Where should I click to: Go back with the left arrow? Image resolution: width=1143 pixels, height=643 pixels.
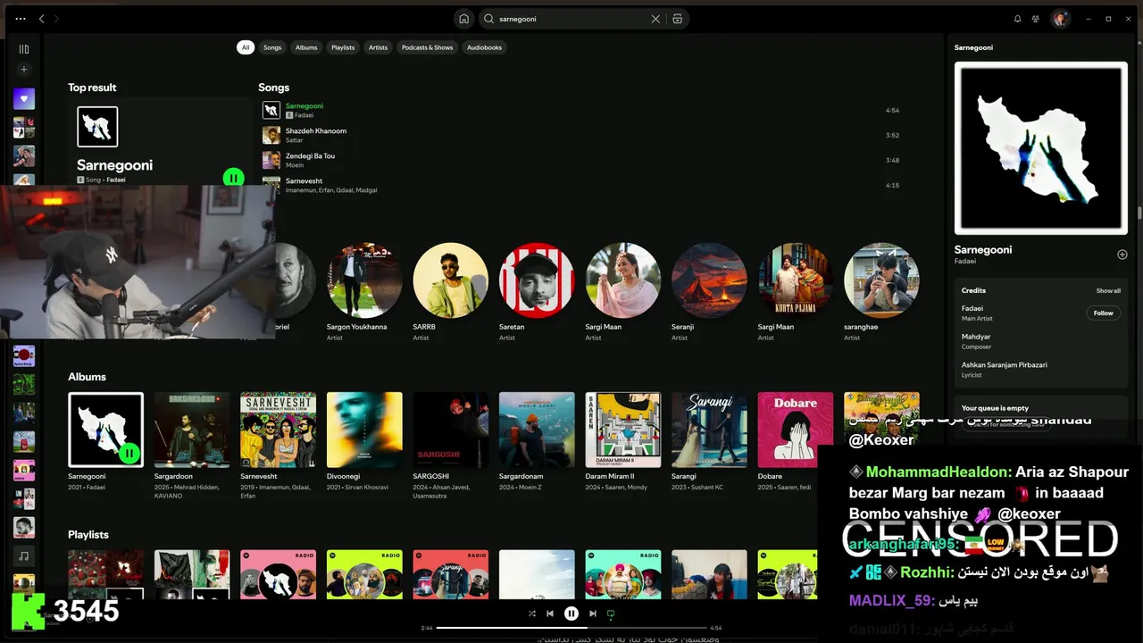[41, 19]
